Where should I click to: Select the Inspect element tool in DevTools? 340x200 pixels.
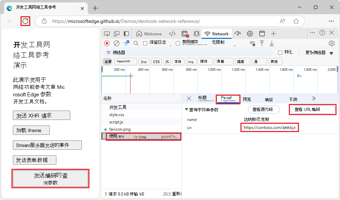[107, 34]
